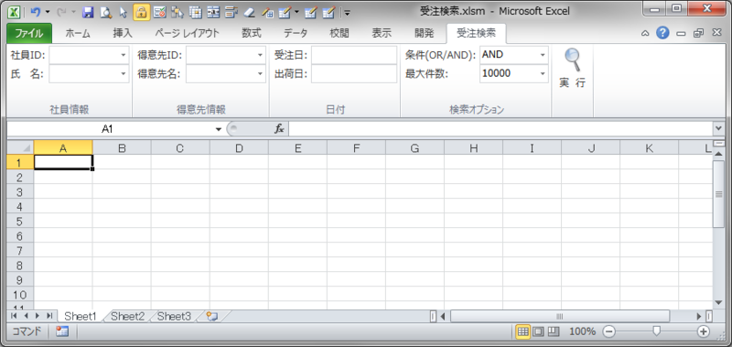The height and width of the screenshot is (347, 732).
Task: Go to last sheet navigation arrow
Action: click(49, 316)
